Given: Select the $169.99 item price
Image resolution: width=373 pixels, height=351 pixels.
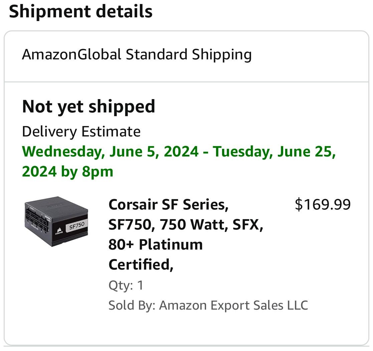Looking at the screenshot, I should click(323, 204).
